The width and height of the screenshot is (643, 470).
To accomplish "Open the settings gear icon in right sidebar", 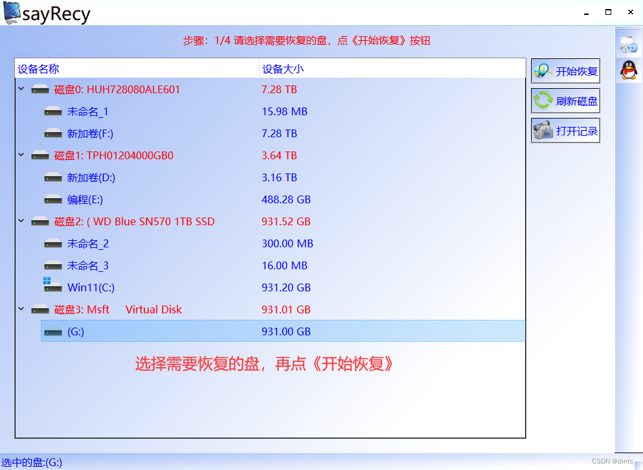I will click(629, 44).
